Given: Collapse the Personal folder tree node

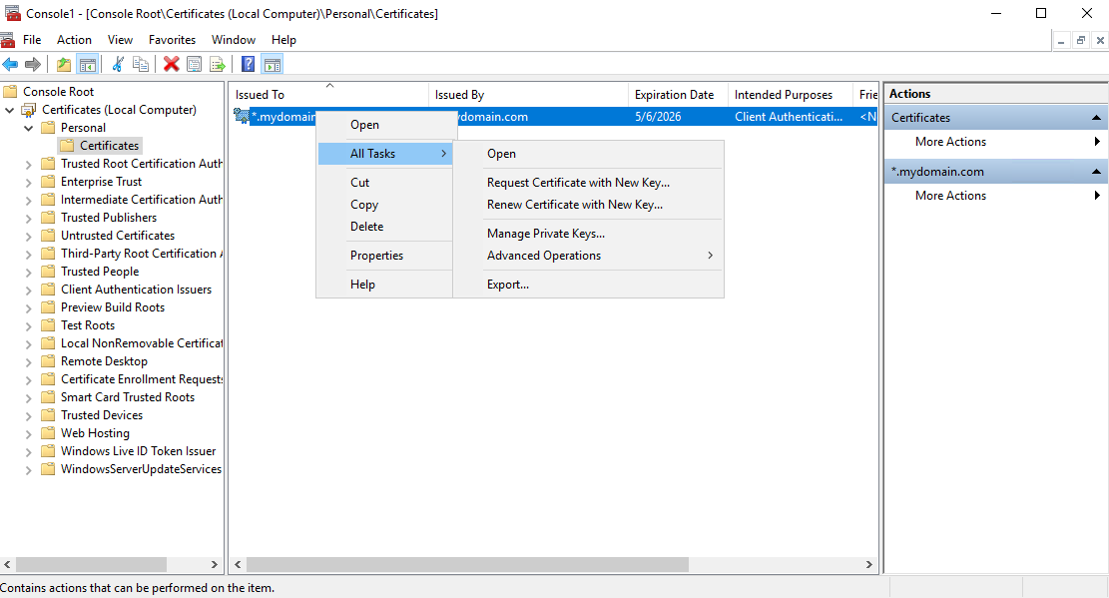Looking at the screenshot, I should (x=29, y=128).
